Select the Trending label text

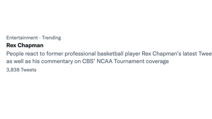51,38
